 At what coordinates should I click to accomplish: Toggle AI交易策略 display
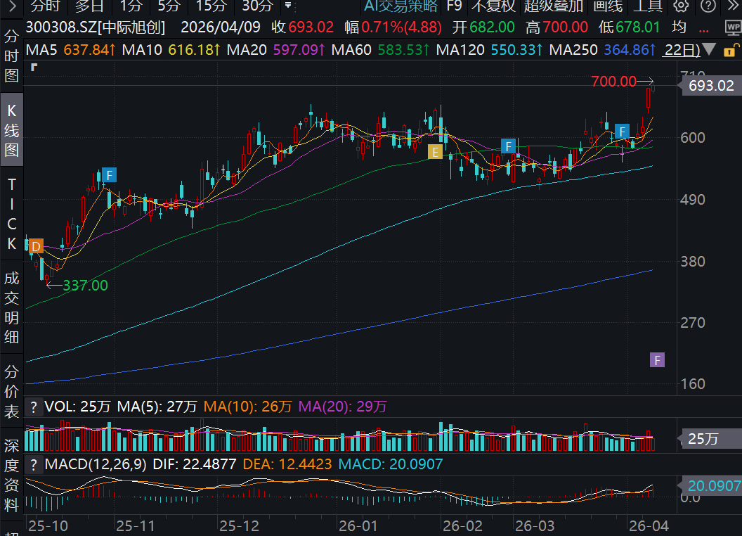pos(401,6)
